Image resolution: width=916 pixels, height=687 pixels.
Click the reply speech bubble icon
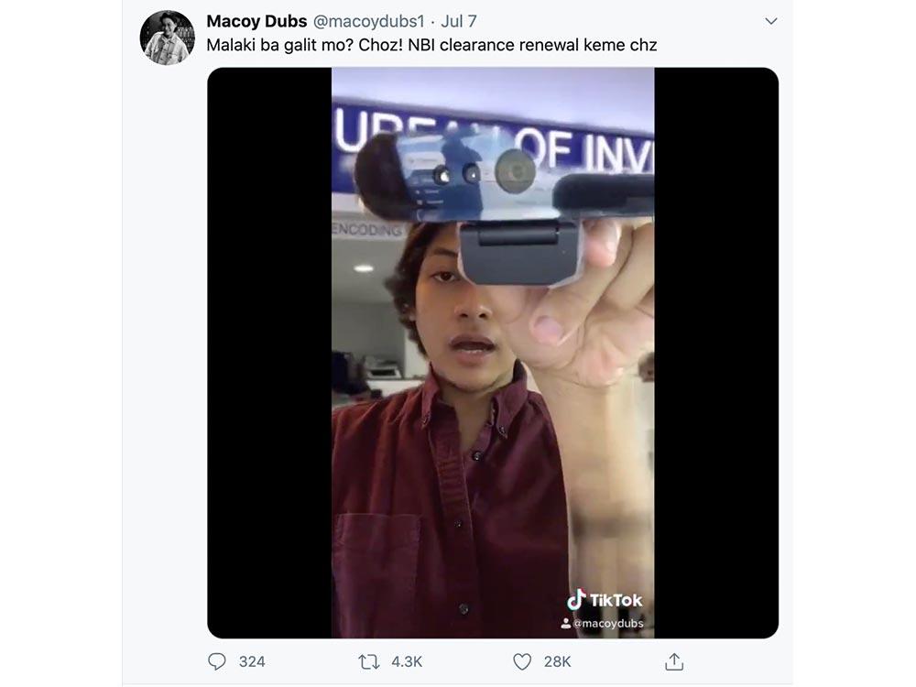pyautogui.click(x=217, y=661)
